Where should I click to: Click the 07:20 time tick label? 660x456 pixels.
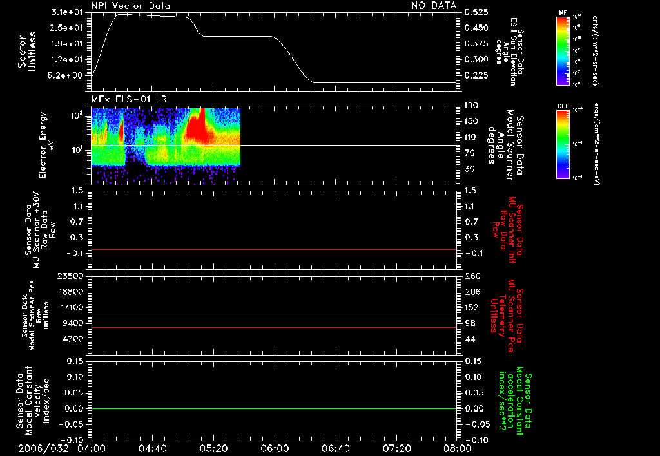click(396, 448)
